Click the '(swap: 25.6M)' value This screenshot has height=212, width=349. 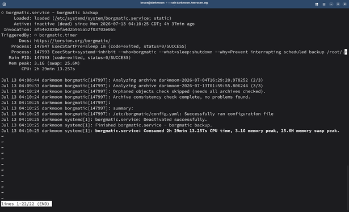click(x=63, y=63)
